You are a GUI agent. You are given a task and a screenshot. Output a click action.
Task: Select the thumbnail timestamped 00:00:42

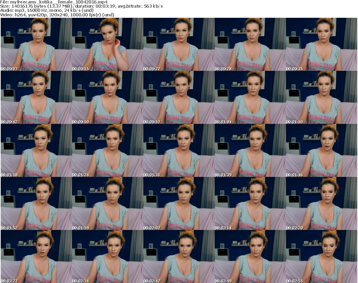tap(36, 97)
